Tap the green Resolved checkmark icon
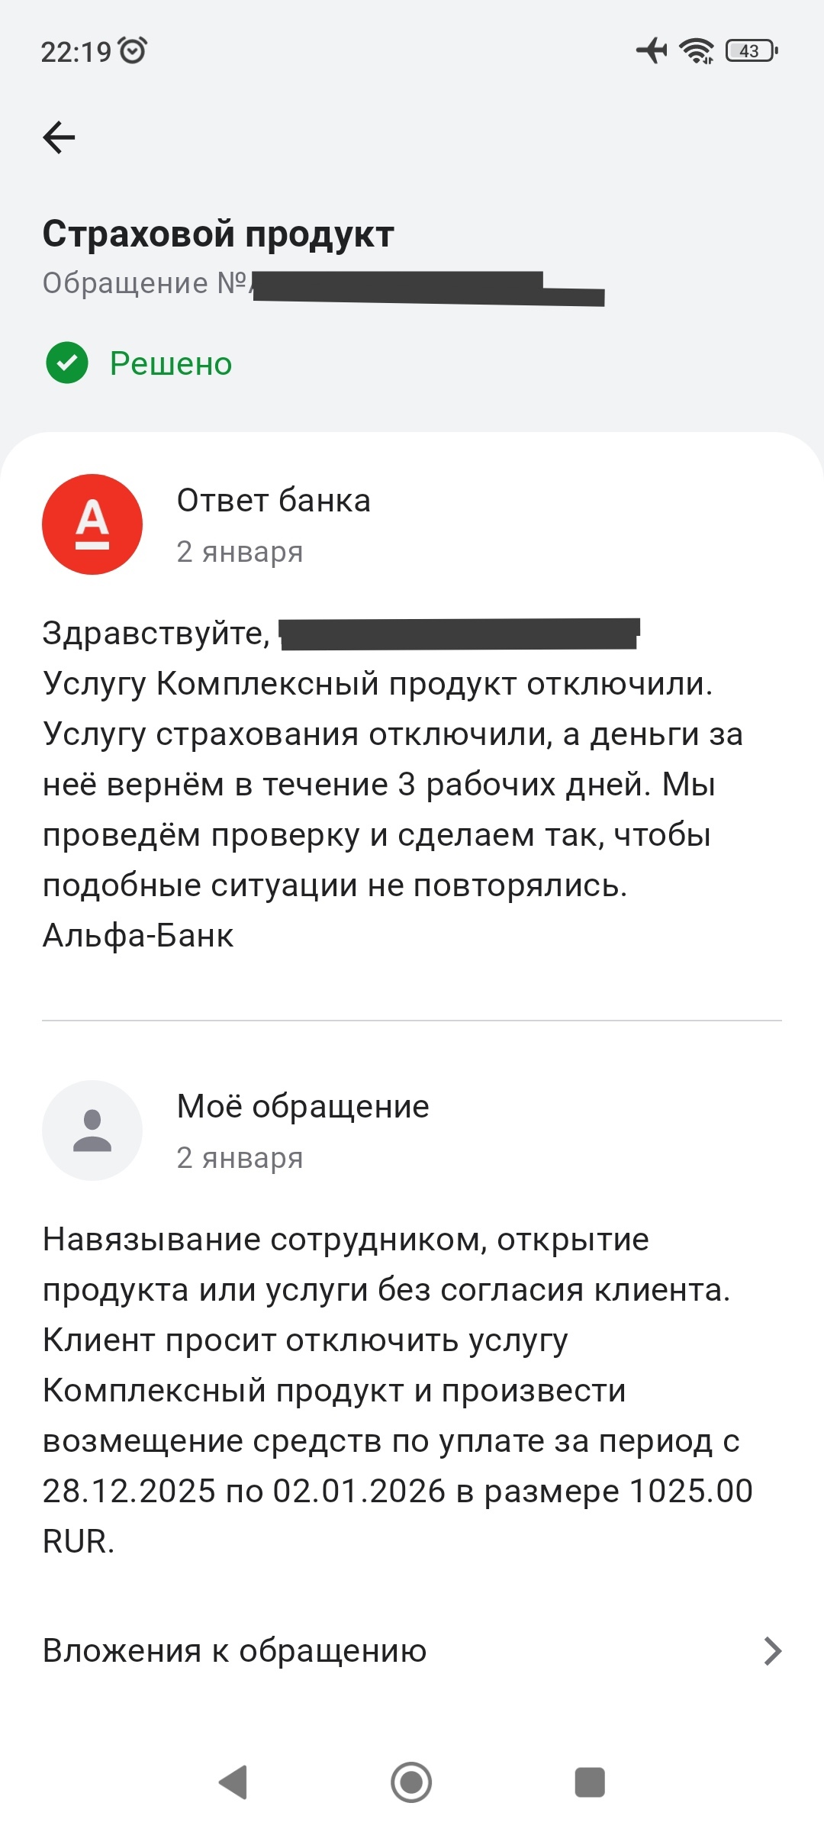 67,363
